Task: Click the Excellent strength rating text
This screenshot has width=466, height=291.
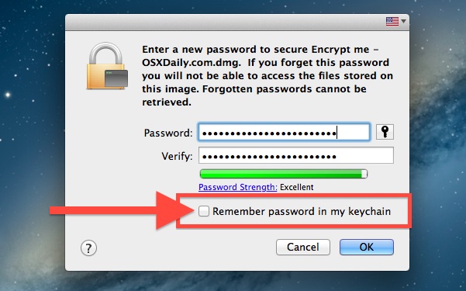Action: (x=297, y=187)
